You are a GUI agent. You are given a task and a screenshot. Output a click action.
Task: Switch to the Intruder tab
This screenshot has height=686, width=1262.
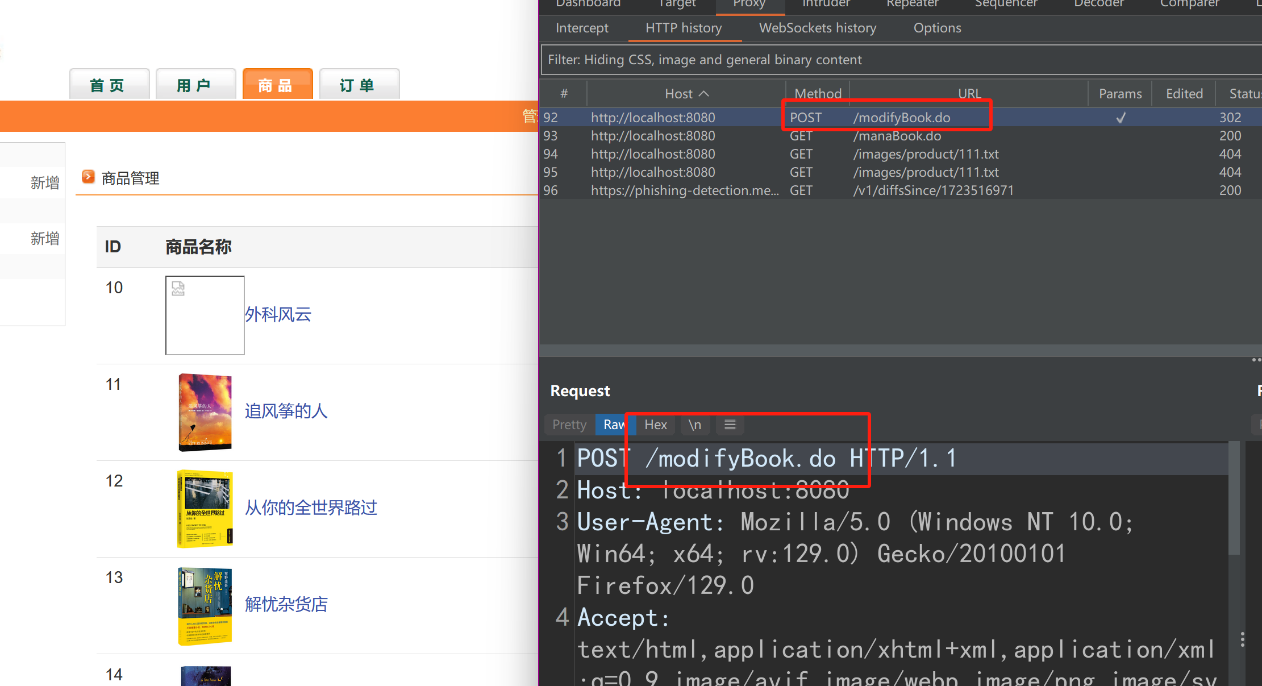point(826,3)
